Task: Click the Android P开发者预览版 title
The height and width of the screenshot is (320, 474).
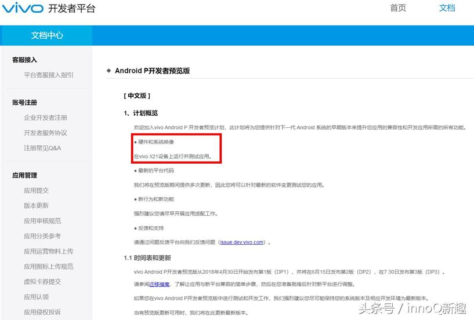Action: tap(152, 71)
